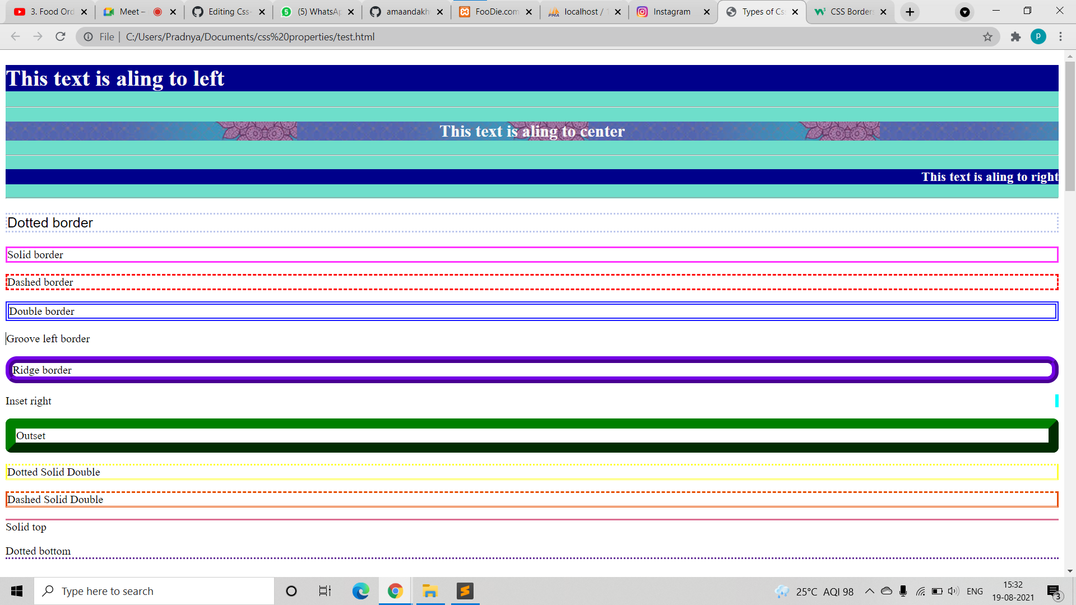This screenshot has height=605, width=1076.
Task: Switch to the WhatsApp tab
Action: coord(318,12)
